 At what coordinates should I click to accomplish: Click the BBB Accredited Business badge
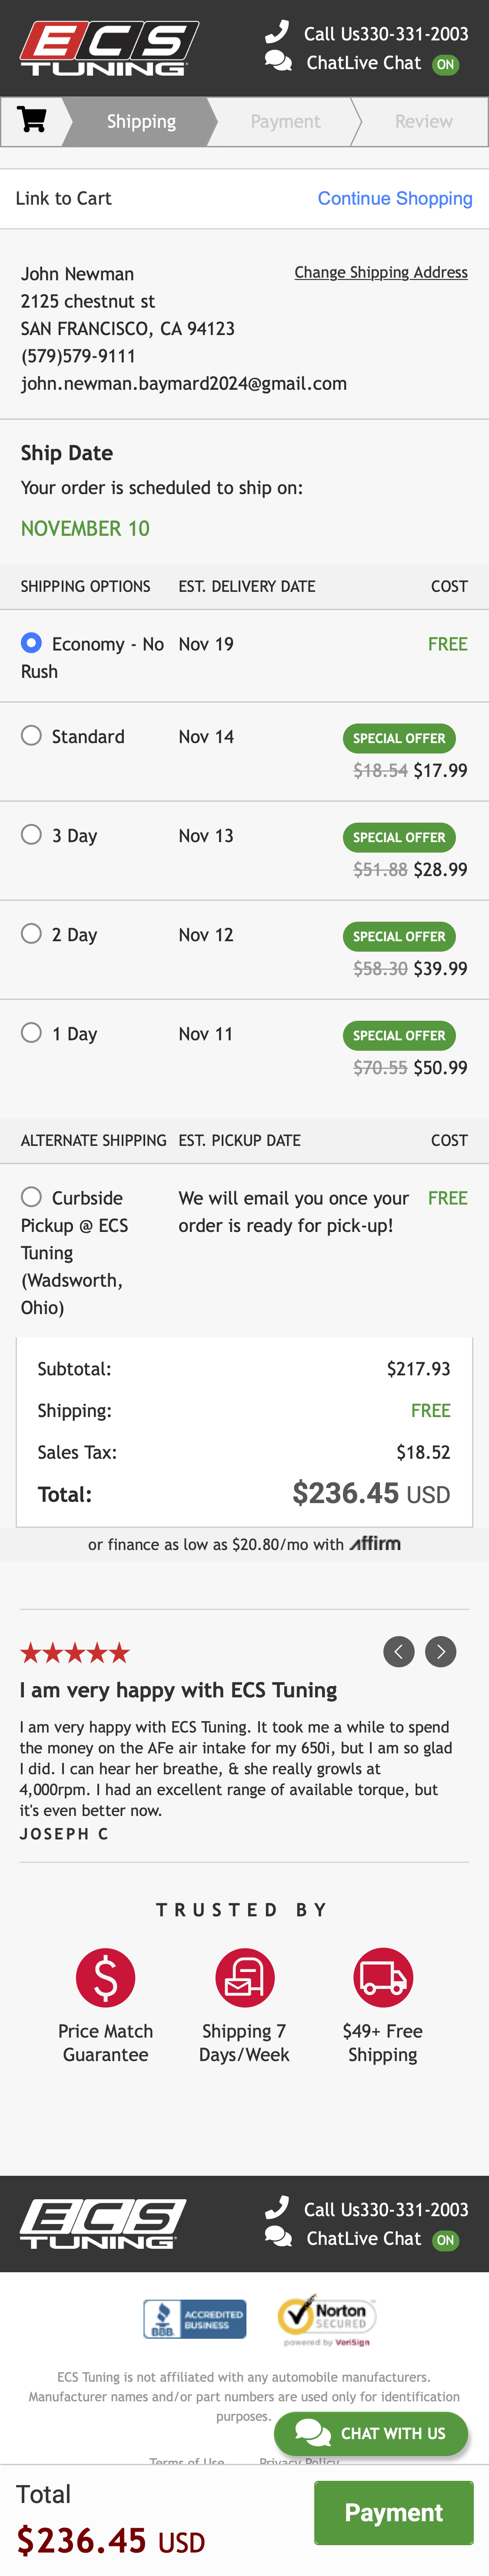pos(195,2318)
